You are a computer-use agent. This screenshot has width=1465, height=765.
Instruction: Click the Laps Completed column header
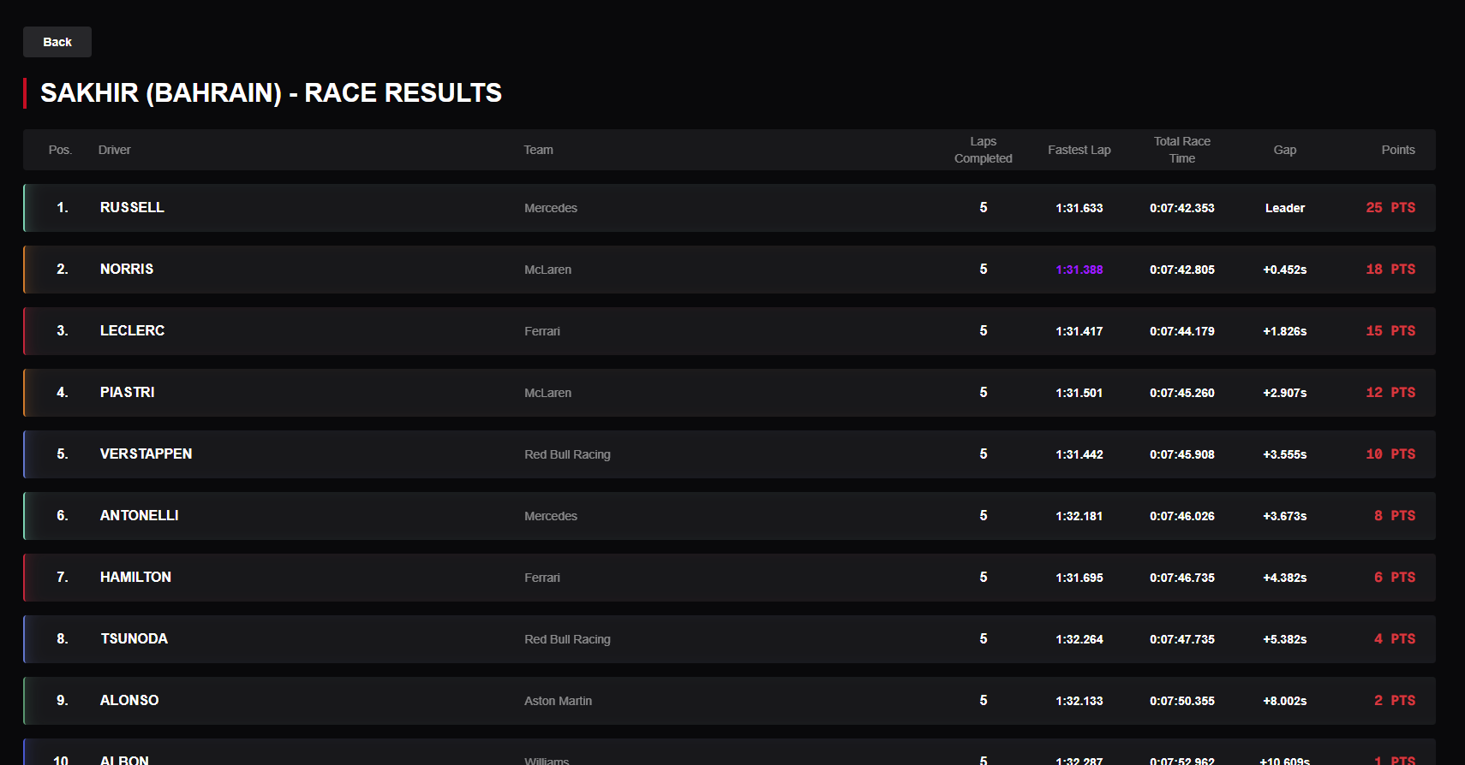click(x=983, y=150)
